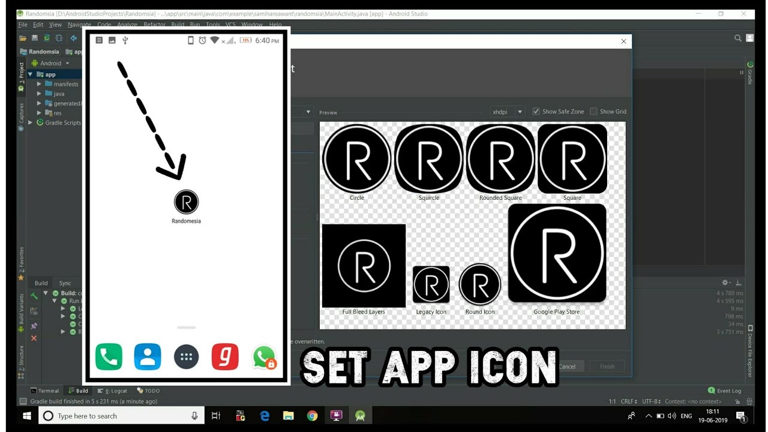Click the red X icon in Build panel
768x432 pixels.
coord(34,338)
